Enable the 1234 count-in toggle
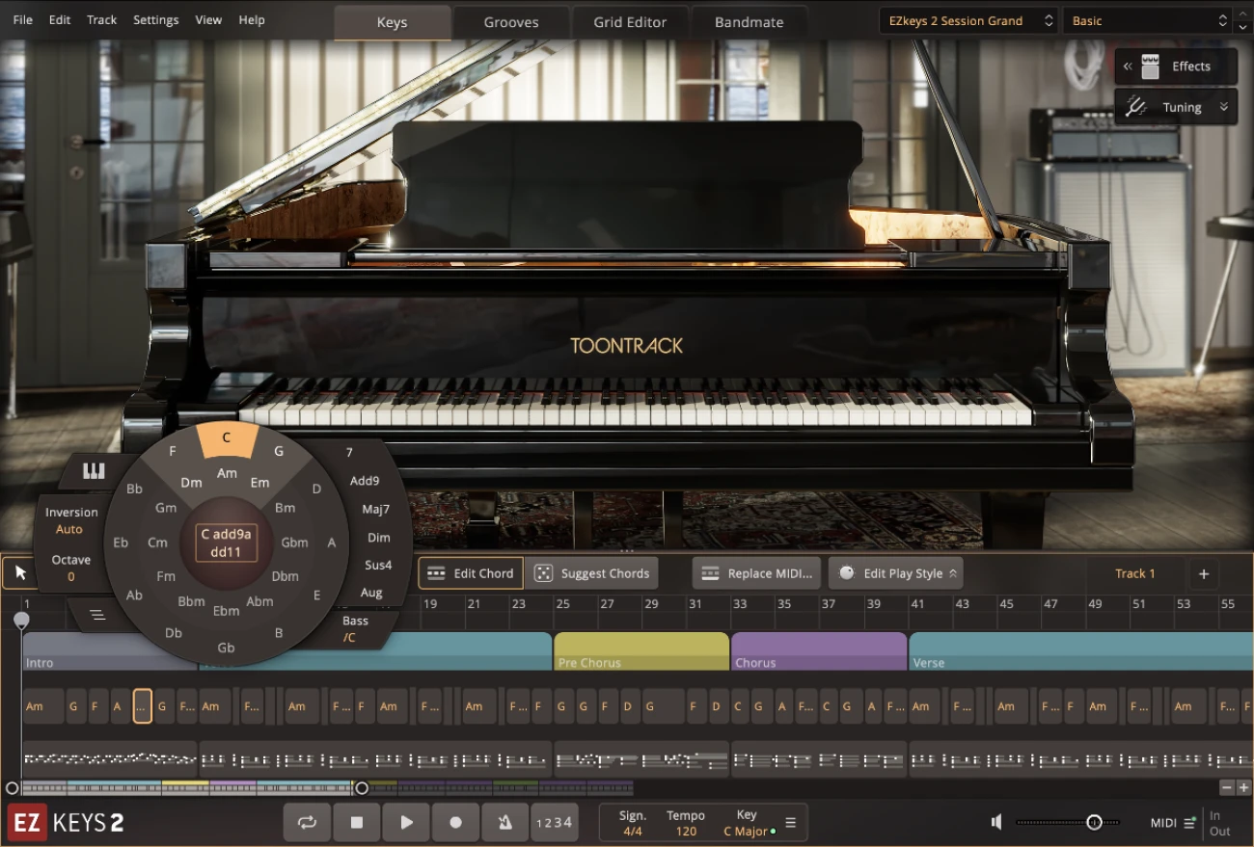Screen dimensions: 1254x847 (x=554, y=822)
